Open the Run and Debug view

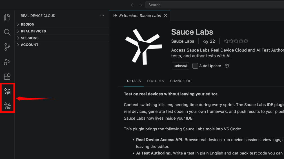[x=7, y=62]
